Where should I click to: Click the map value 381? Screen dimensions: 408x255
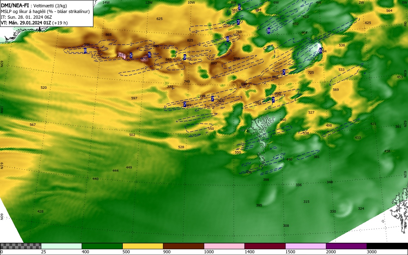point(317,157)
